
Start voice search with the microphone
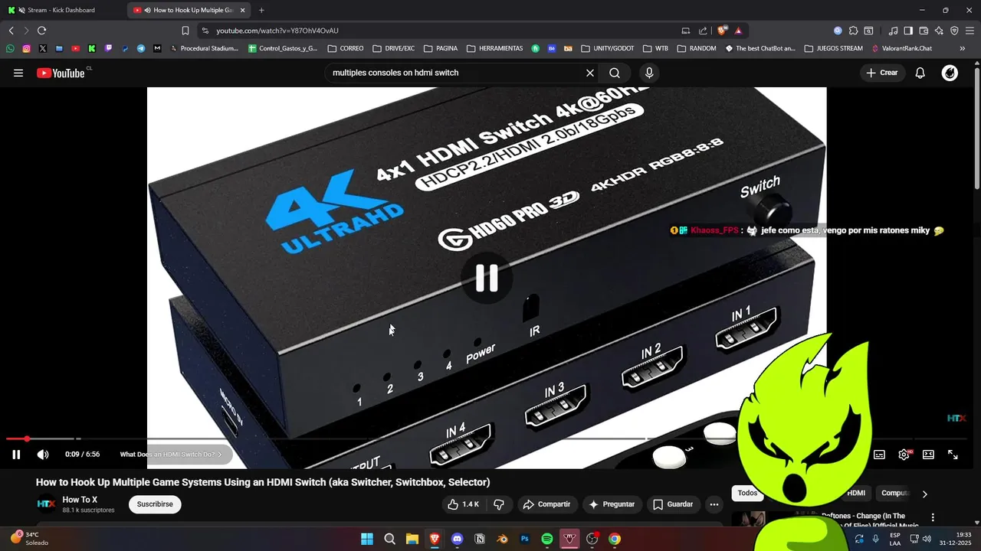click(x=649, y=73)
